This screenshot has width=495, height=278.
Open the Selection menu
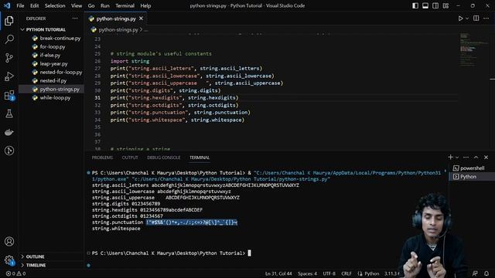coord(55,5)
